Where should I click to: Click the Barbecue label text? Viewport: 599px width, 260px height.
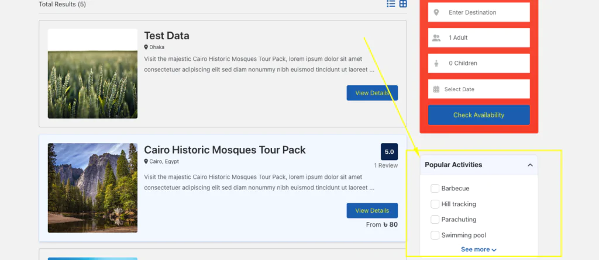[455, 188]
